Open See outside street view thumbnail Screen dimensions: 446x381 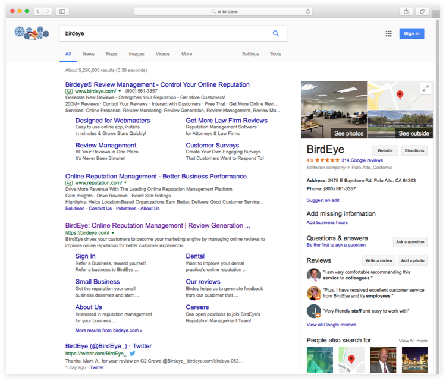(x=400, y=125)
